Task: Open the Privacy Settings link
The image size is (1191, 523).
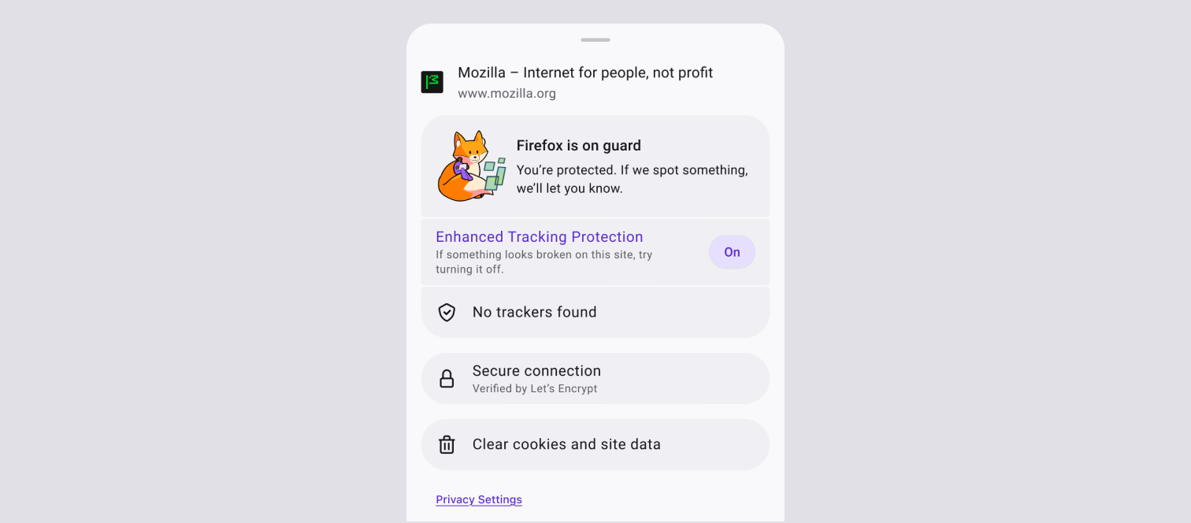Action: pos(479,499)
